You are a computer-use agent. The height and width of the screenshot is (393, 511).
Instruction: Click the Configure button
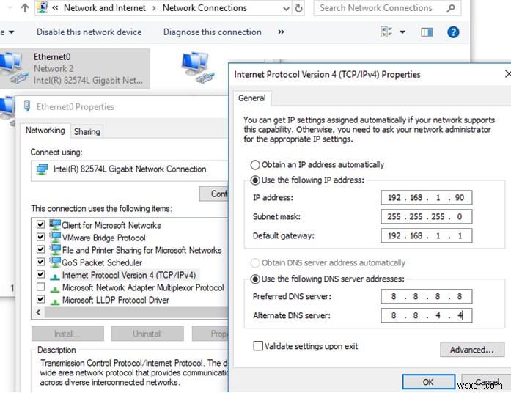coord(214,194)
